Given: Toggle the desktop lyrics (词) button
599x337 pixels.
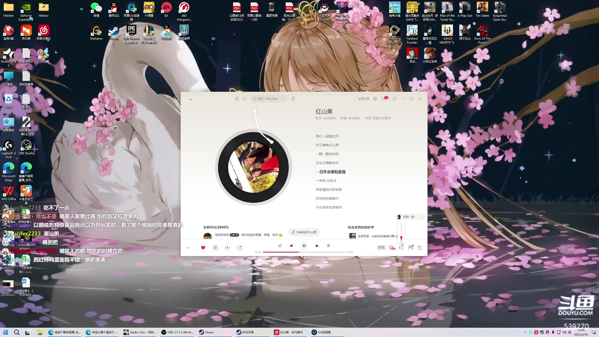Looking at the screenshot, I should [x=328, y=246].
